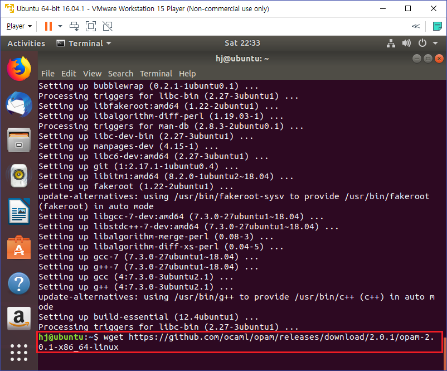
Task: Launch the Amazon dock icon
Action: click(19, 318)
